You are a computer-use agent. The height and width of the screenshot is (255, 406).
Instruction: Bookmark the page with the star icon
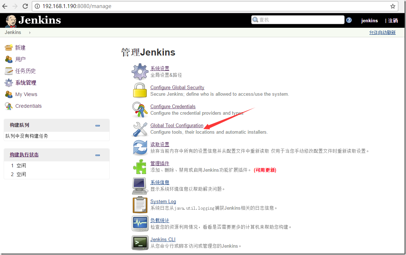pos(393,6)
